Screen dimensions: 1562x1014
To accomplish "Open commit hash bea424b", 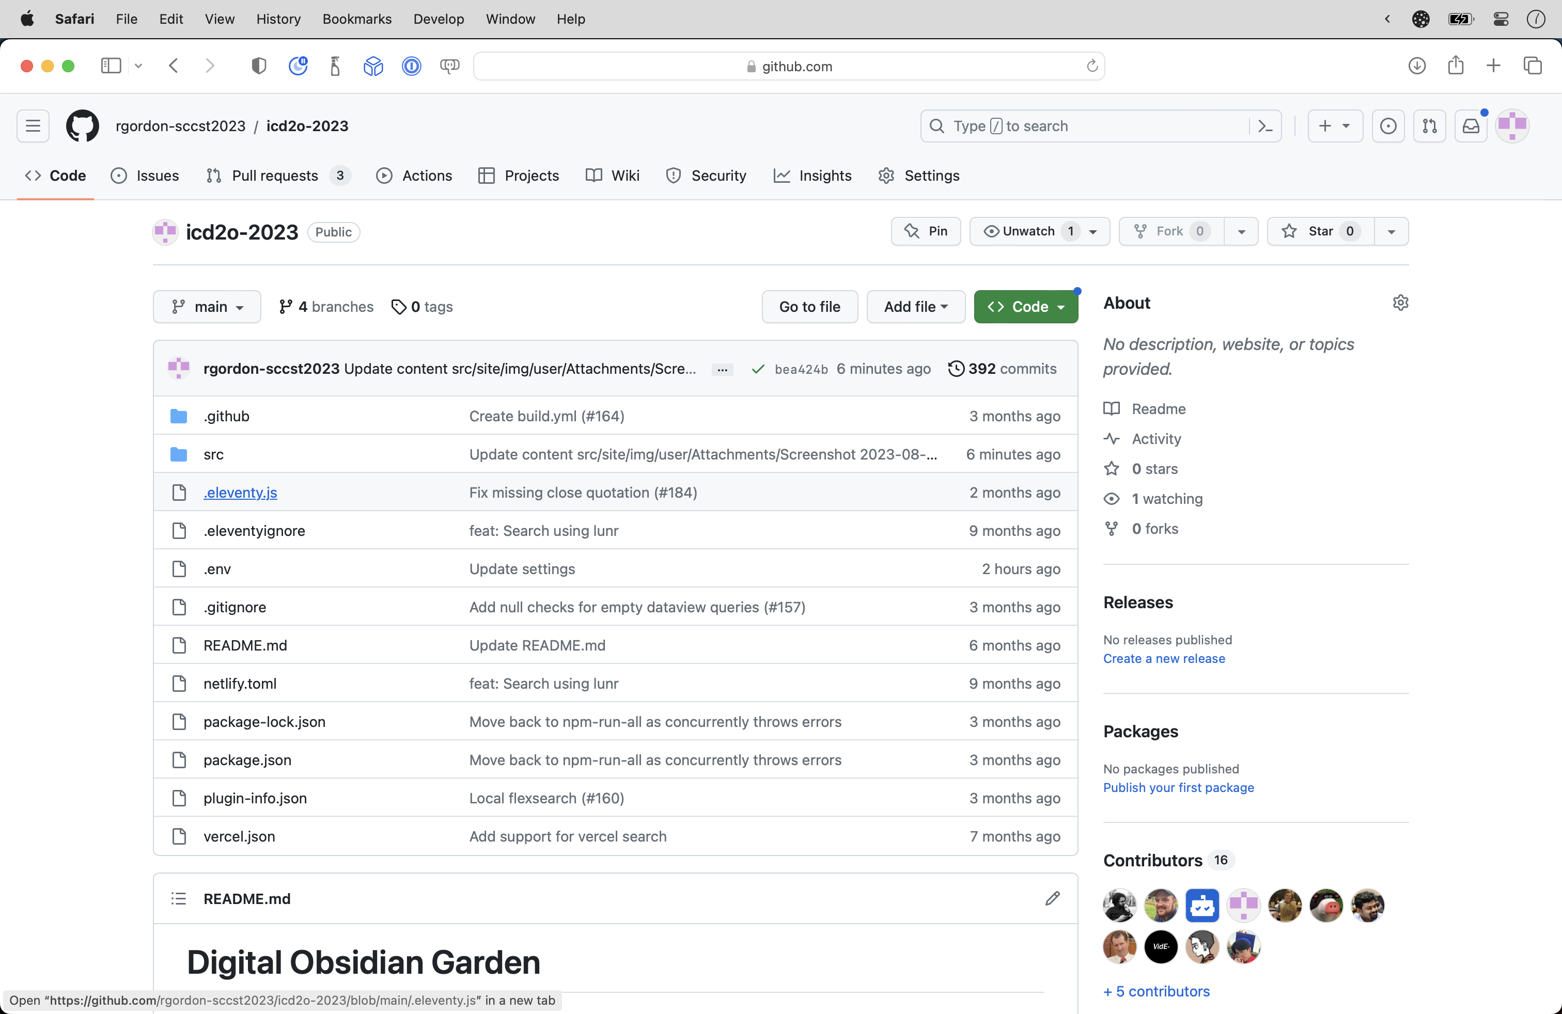I will click(x=801, y=369).
